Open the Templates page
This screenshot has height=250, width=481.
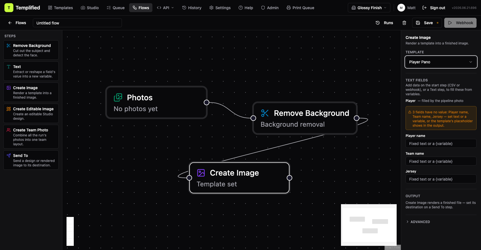[60, 8]
